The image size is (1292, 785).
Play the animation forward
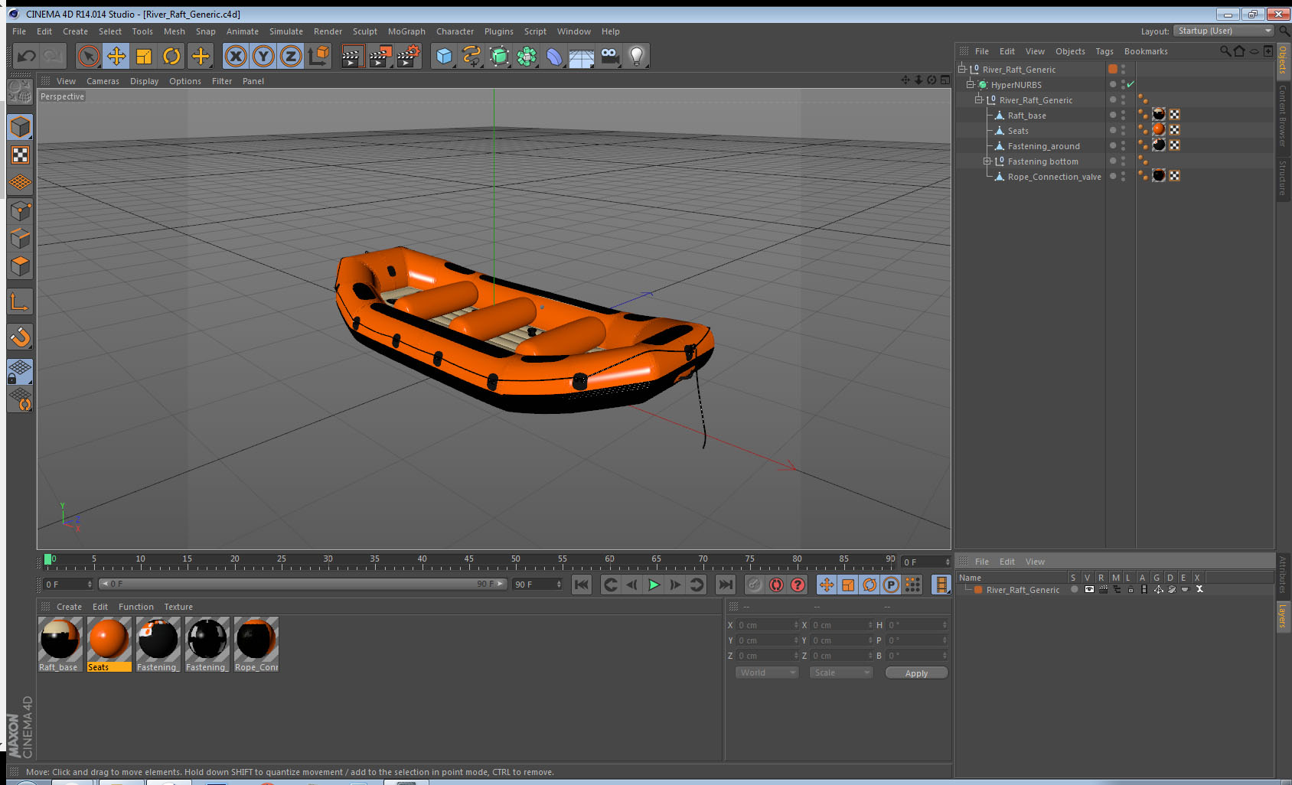(x=654, y=585)
